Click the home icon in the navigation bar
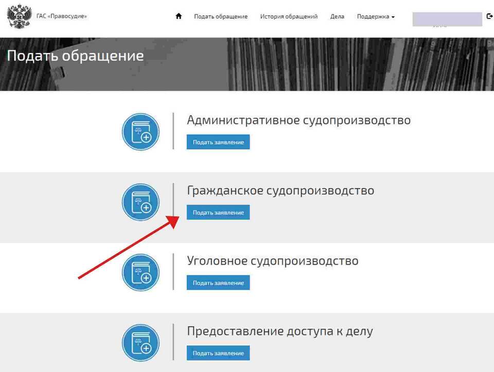 [x=179, y=16]
